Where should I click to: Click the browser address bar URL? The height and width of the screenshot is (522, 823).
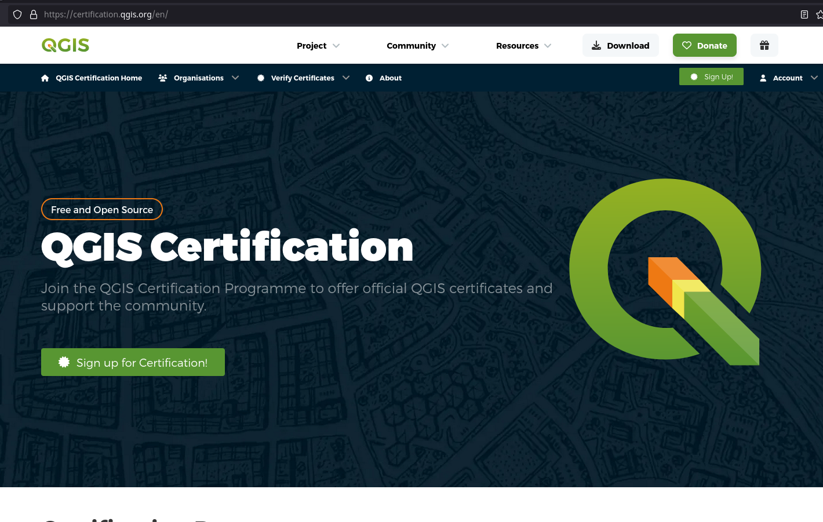[106, 14]
